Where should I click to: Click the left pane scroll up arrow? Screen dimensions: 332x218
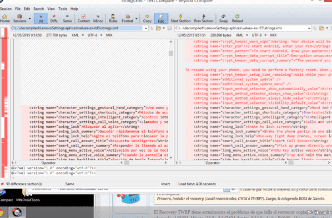(x=171, y=42)
